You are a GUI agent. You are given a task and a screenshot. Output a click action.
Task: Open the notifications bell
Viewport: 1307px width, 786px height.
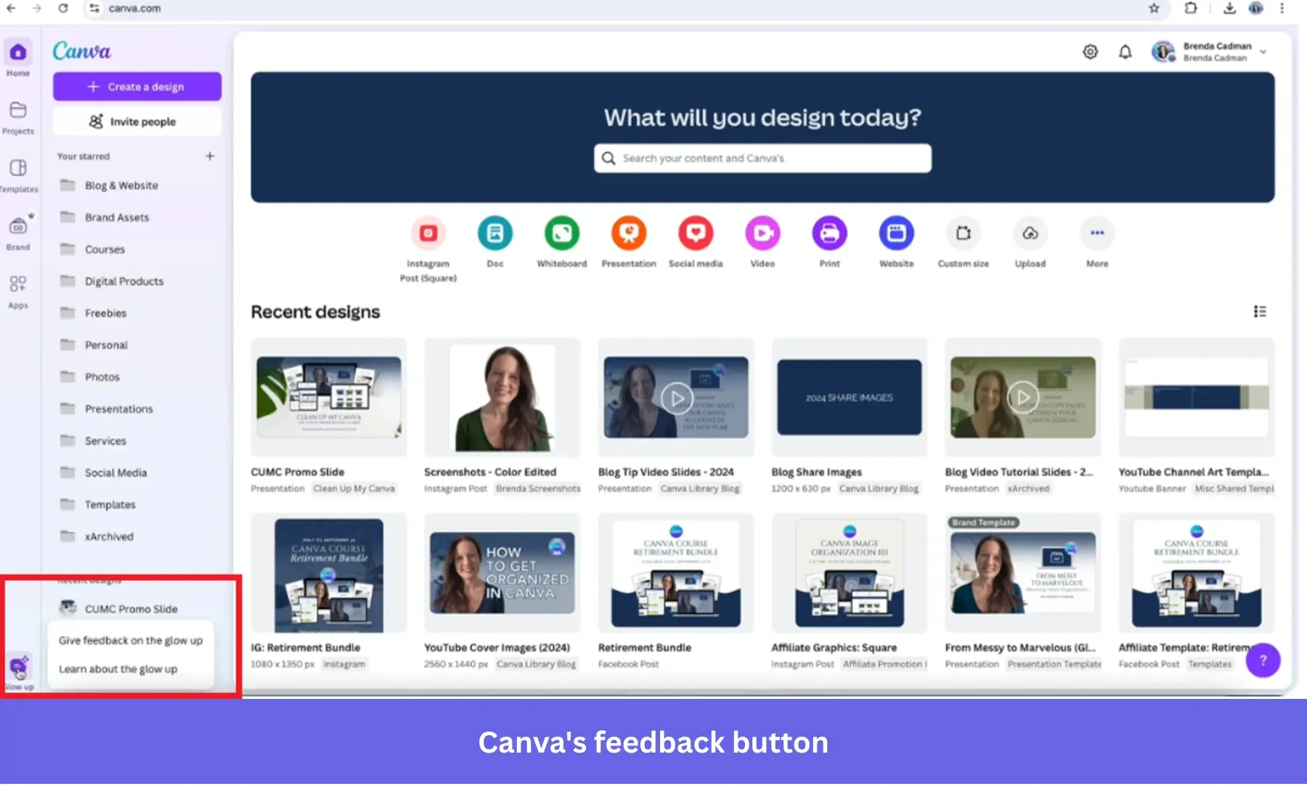(1125, 52)
